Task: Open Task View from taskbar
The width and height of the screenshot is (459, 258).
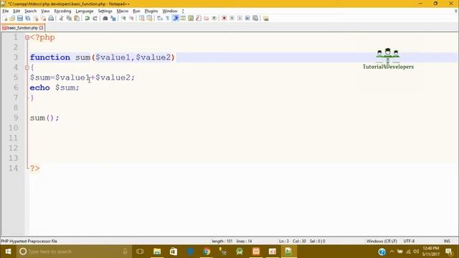Action: click(x=141, y=252)
